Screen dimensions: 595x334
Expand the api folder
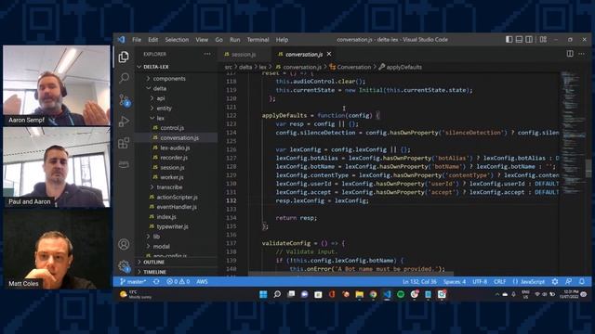tap(161, 98)
